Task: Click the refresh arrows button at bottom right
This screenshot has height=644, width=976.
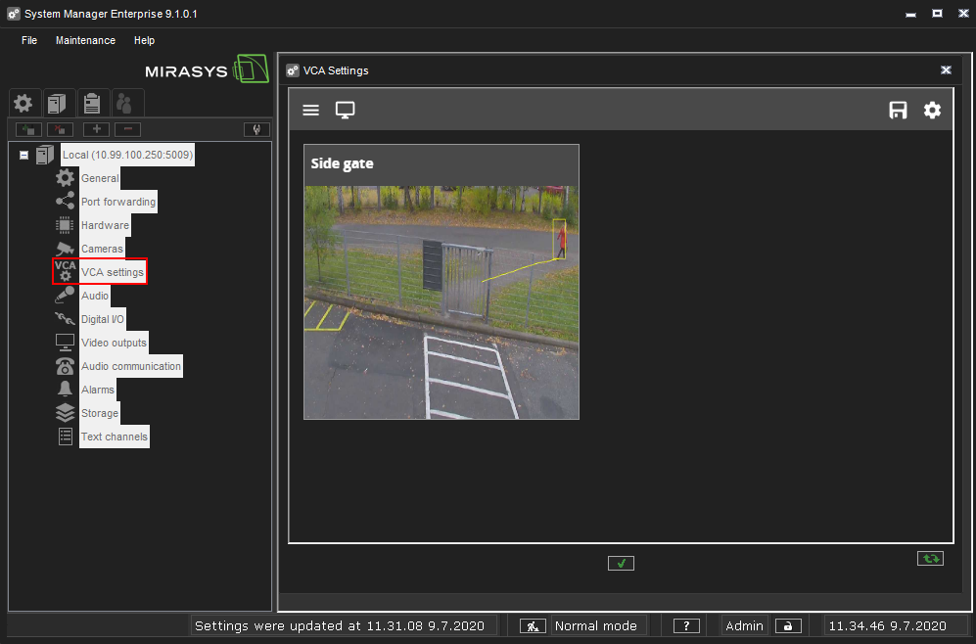Action: click(930, 557)
